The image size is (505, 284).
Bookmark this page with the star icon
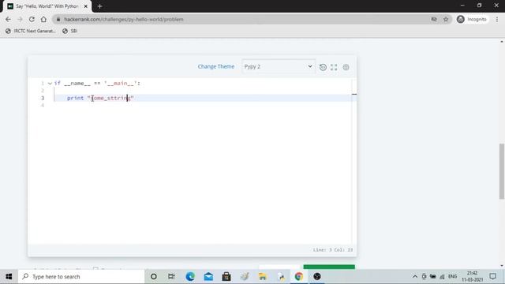446,19
